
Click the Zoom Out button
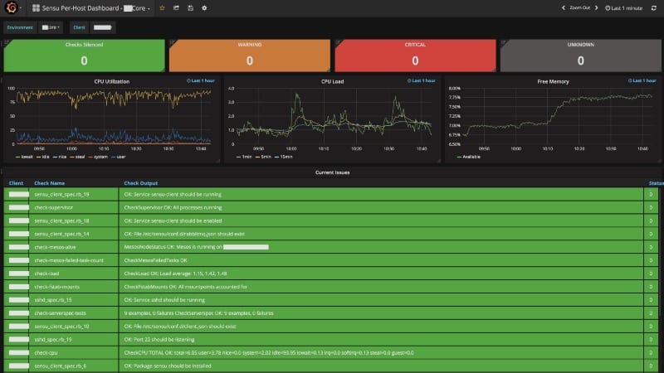[579, 7]
